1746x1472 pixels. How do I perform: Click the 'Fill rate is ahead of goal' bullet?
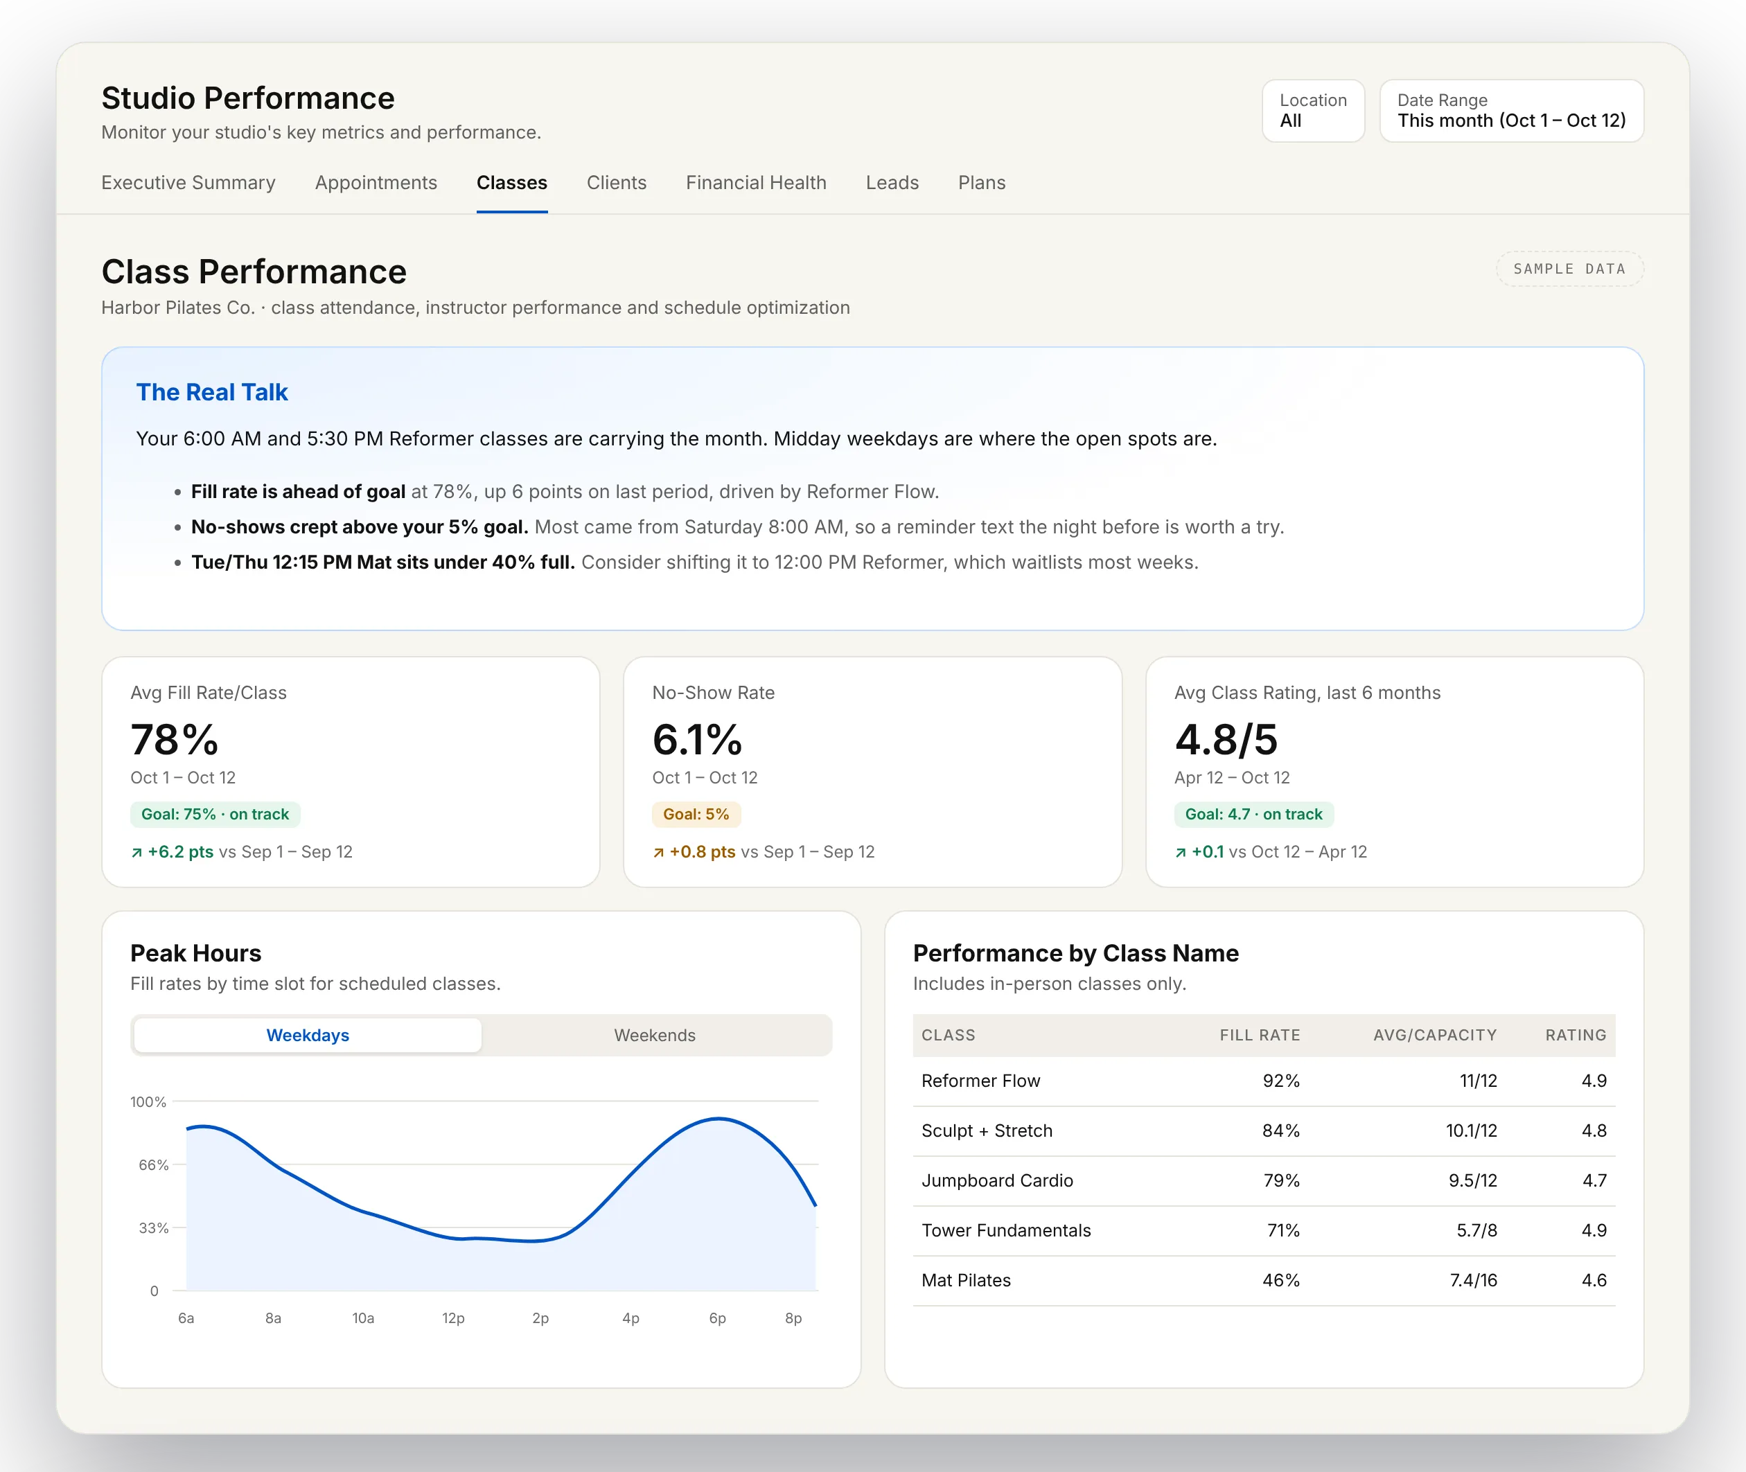click(565, 492)
